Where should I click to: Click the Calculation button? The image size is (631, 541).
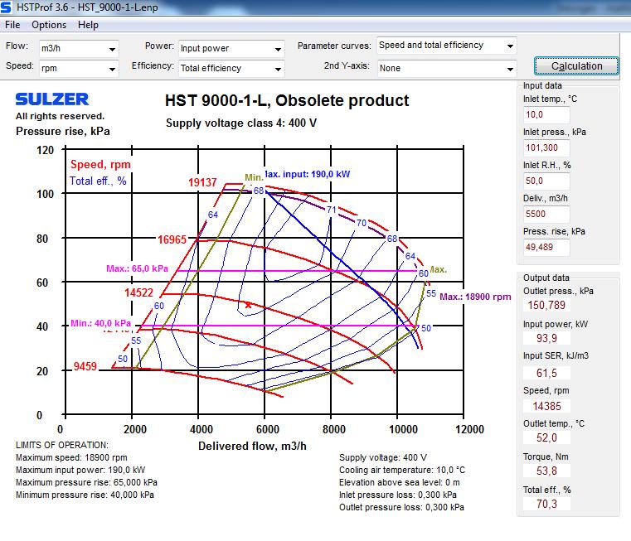576,66
